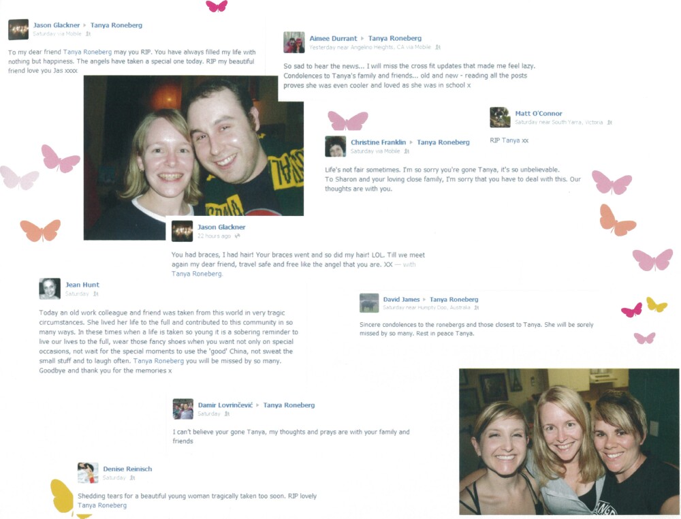Screen dimensions: 681x519
Task: Open Christine Franklin's profile avatar
Action: [335, 146]
